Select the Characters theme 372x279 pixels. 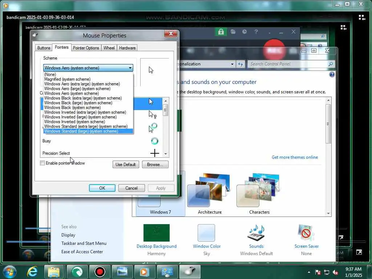(x=259, y=195)
